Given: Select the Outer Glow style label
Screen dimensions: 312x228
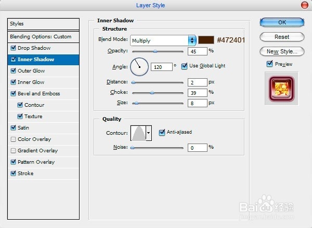Looking at the screenshot, I should pos(31,71).
